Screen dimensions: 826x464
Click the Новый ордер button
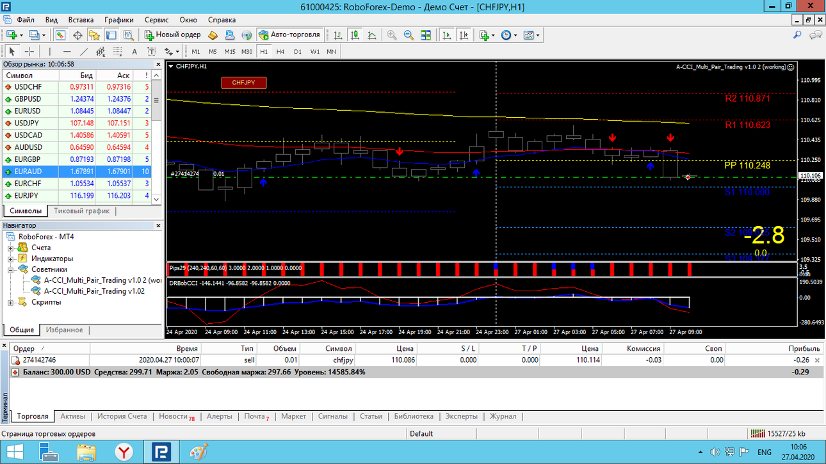[172, 35]
